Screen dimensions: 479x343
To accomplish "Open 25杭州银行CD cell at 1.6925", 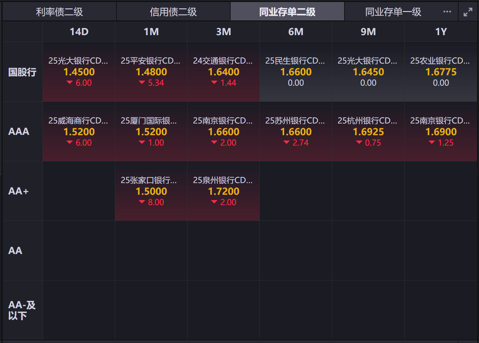I will 368,132.
